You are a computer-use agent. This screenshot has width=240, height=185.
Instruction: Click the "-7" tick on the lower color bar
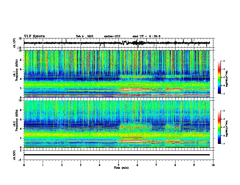coord(223,144)
